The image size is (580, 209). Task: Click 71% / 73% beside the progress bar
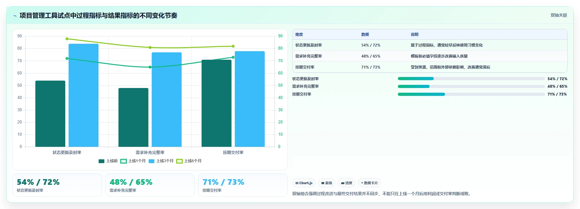557,94
